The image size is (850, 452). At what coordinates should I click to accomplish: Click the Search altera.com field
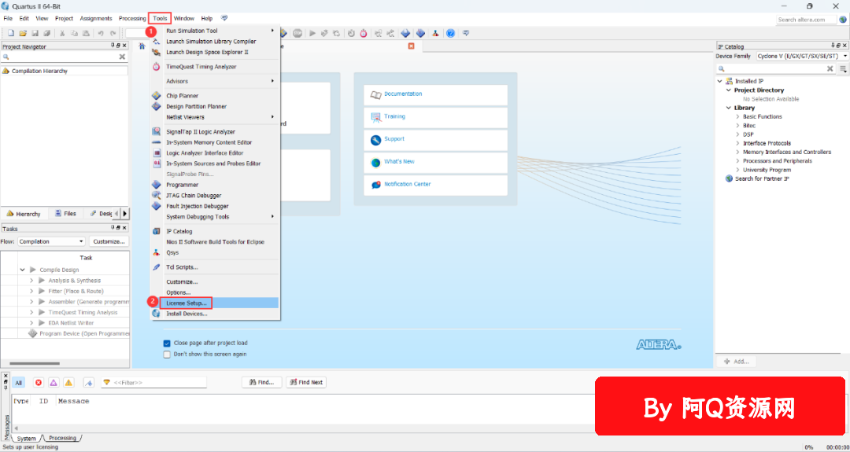(x=806, y=20)
